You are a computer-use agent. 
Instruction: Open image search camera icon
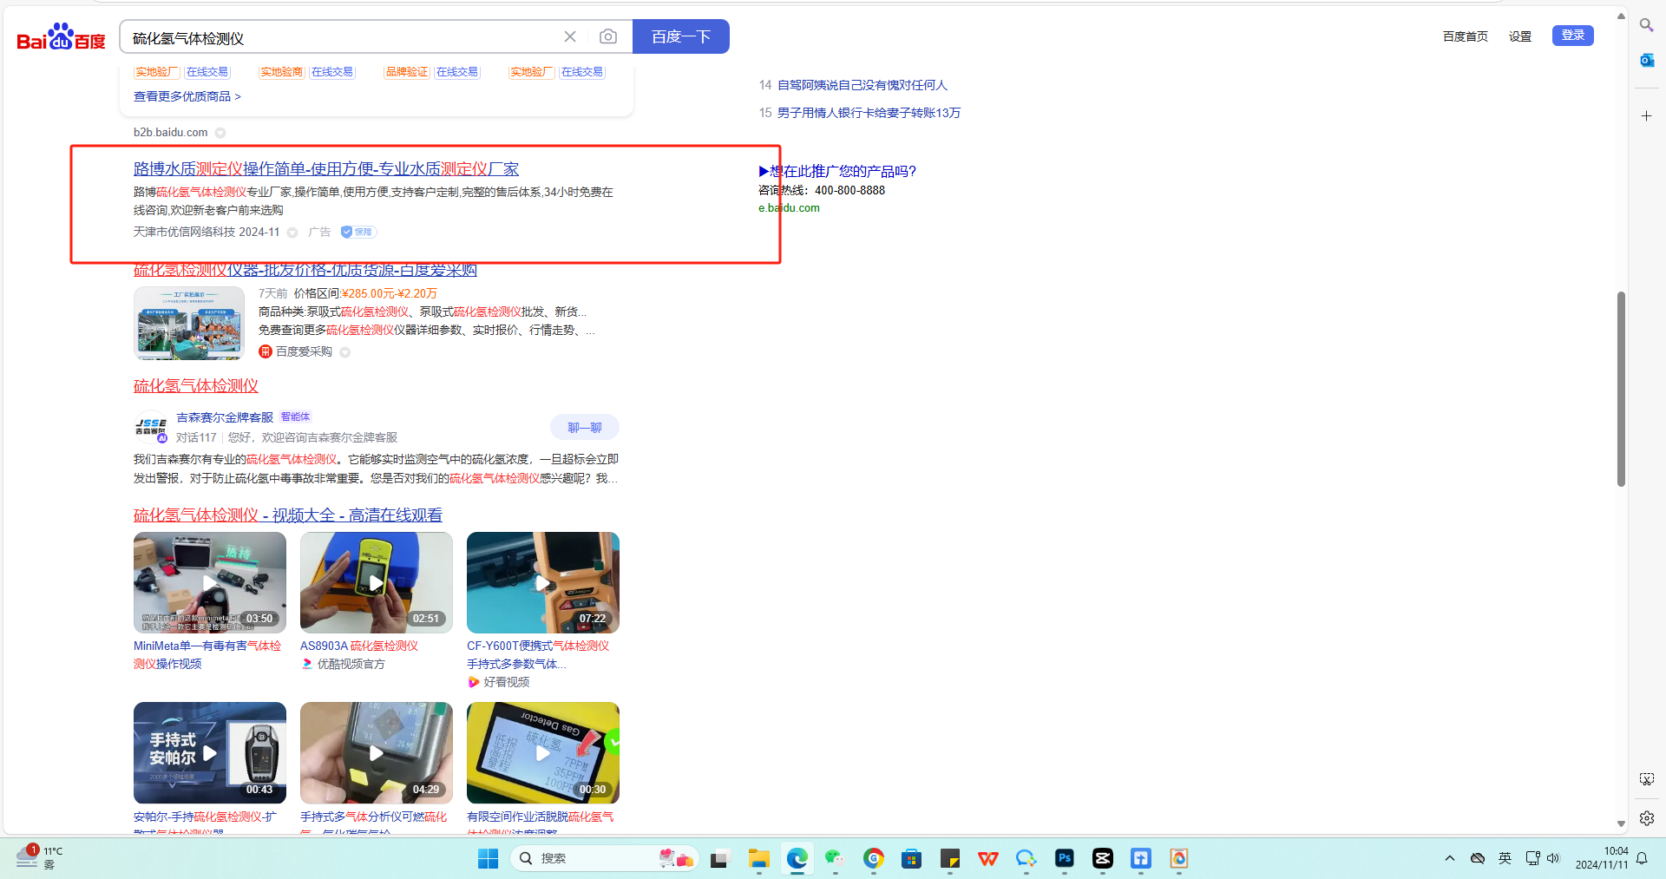pos(608,36)
